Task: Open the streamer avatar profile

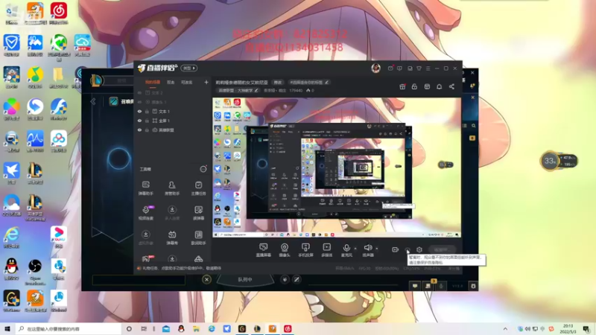Action: point(376,68)
